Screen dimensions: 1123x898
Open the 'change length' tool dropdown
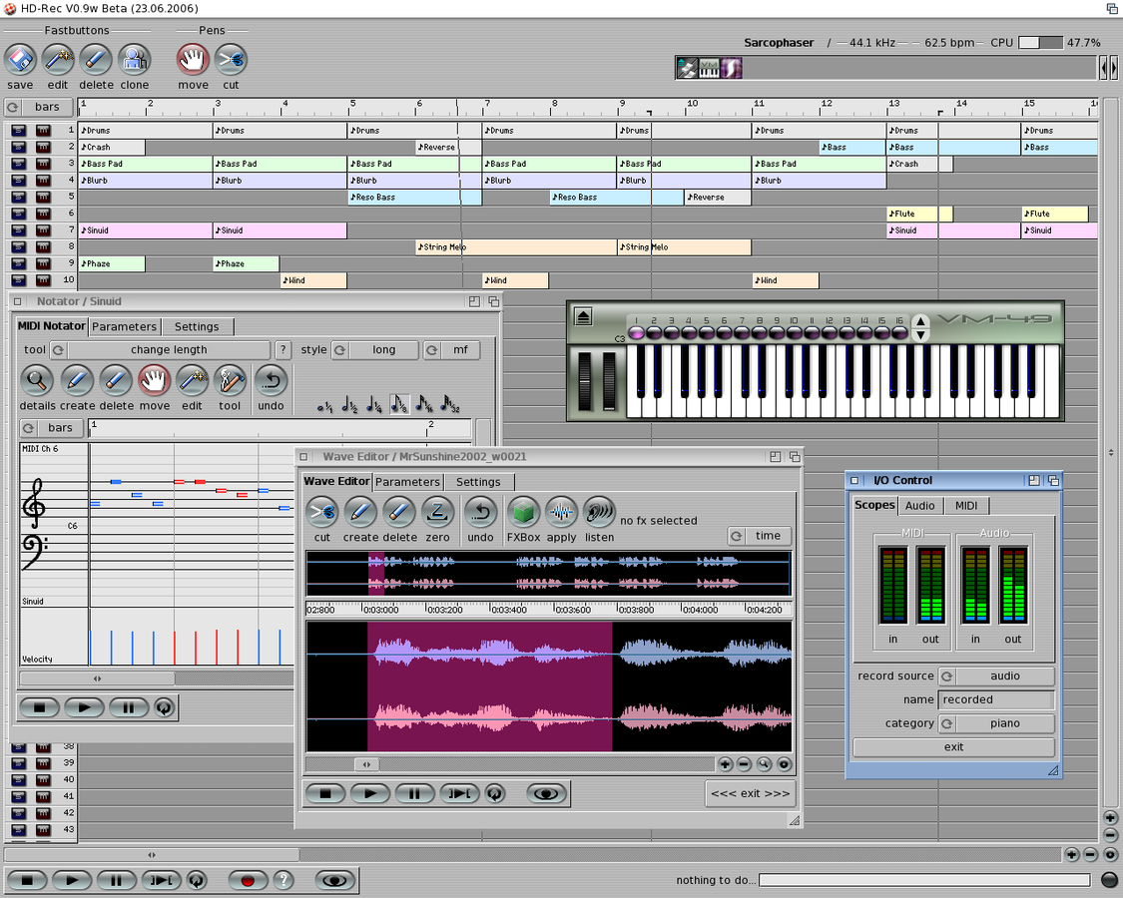168,350
